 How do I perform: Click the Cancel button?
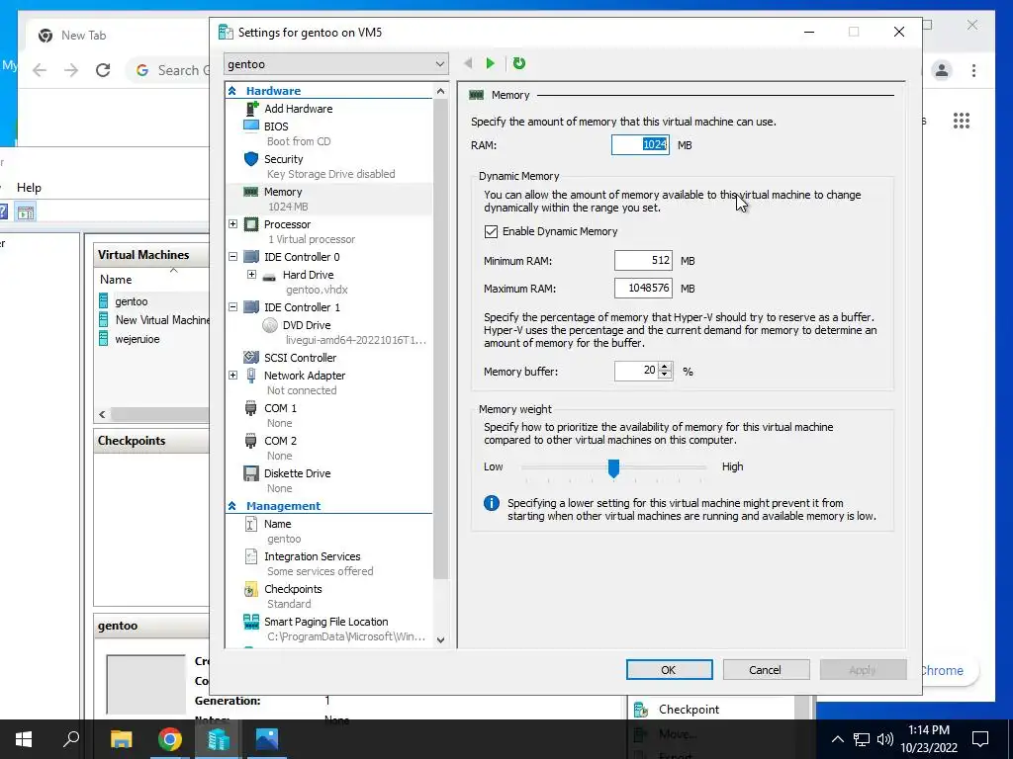coord(766,670)
